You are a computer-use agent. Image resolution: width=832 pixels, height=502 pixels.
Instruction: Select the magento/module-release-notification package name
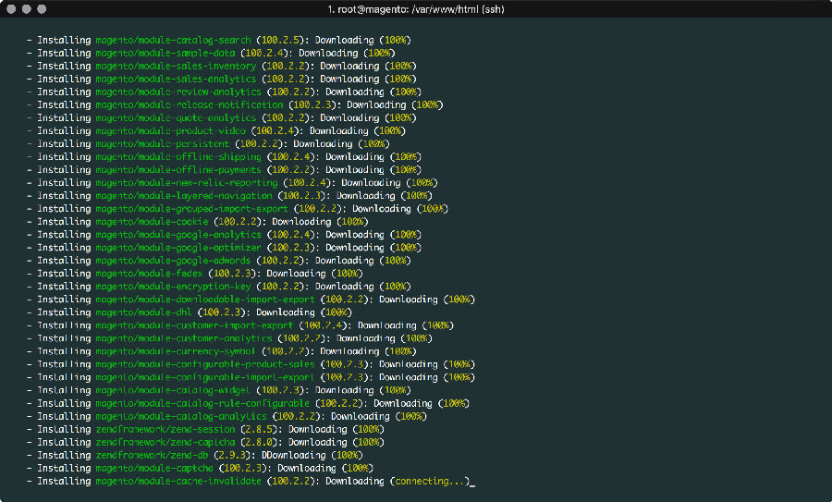coord(190,104)
